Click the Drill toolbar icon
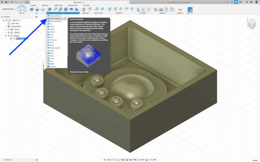260x162 pixels. (x=84, y=9)
